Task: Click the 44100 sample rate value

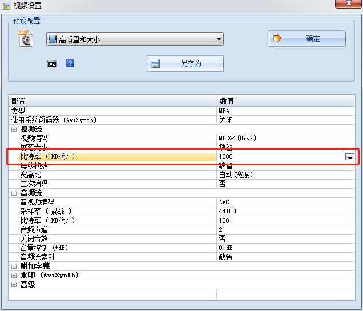Action: 286,211
